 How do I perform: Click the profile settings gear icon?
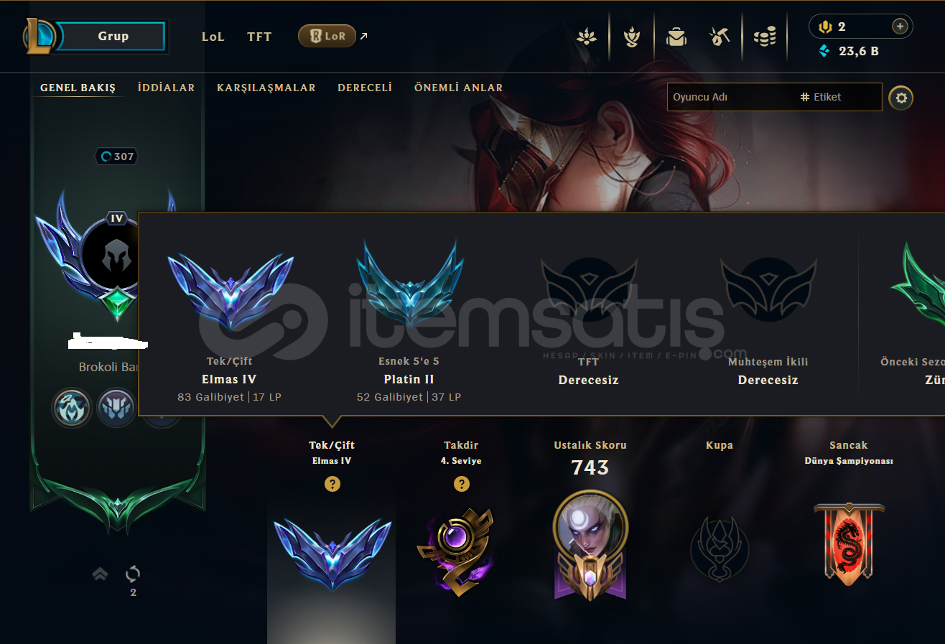(x=901, y=97)
